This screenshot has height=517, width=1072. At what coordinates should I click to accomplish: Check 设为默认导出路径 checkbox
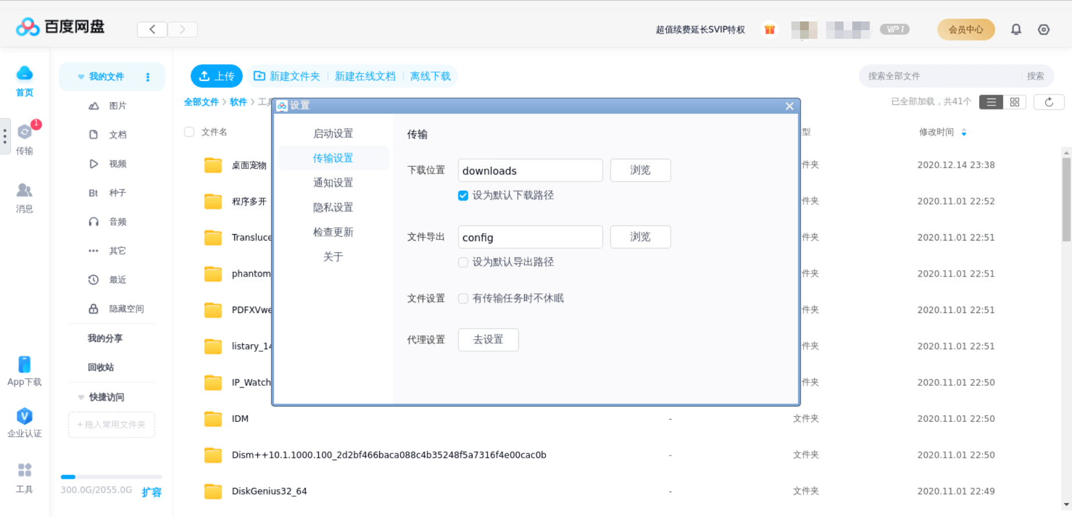click(x=463, y=262)
